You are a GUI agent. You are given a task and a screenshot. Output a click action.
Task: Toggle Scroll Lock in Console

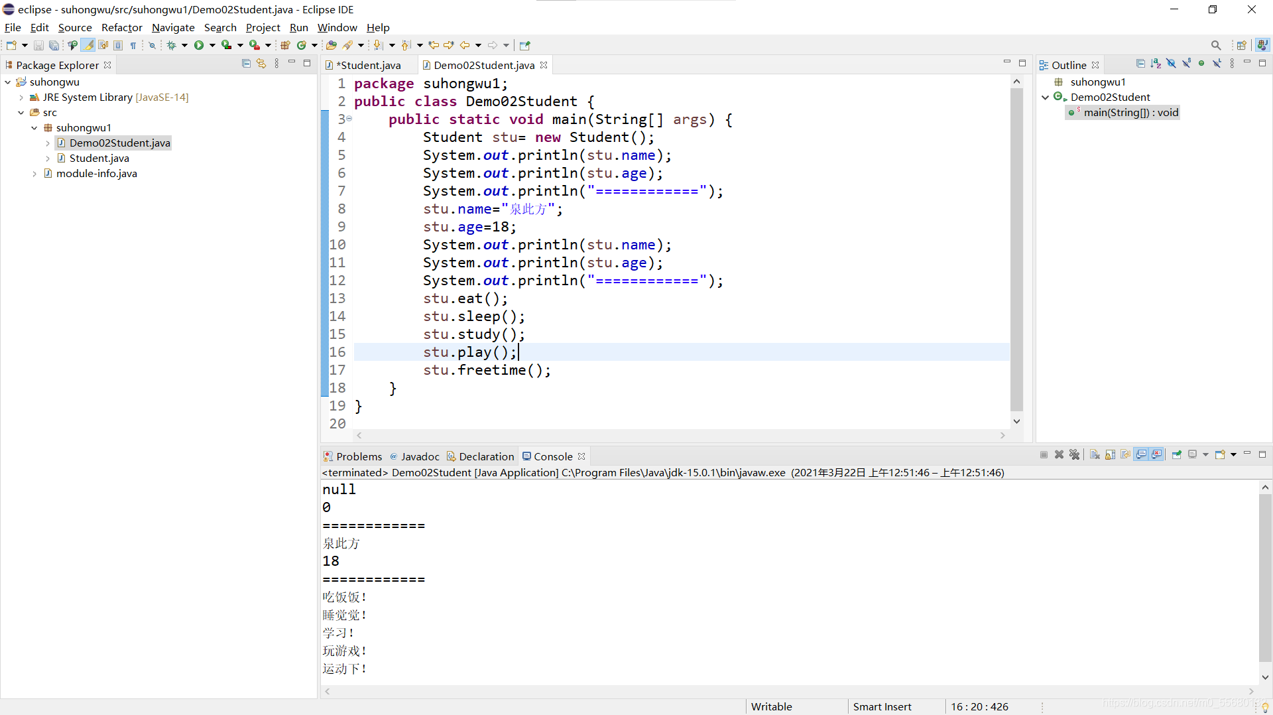click(x=1110, y=454)
